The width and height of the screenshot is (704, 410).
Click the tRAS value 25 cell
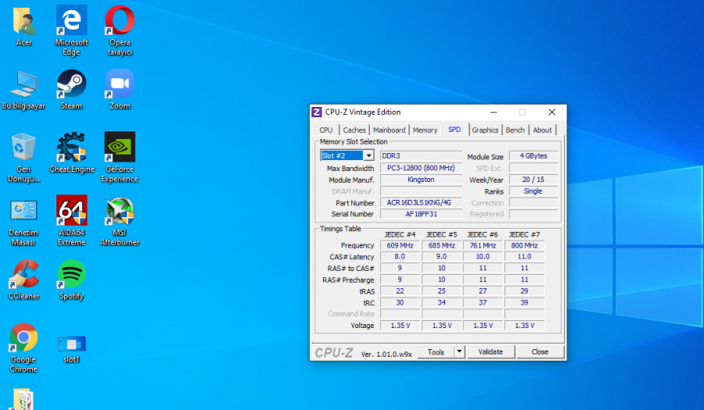click(x=442, y=291)
